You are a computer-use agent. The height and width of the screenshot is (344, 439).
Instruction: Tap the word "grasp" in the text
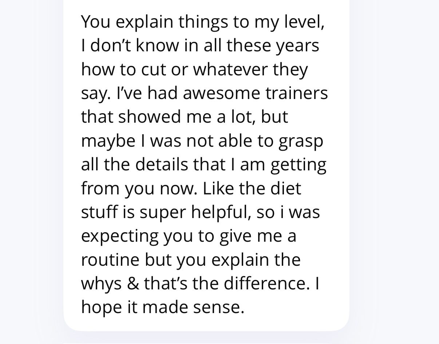pos(301,141)
